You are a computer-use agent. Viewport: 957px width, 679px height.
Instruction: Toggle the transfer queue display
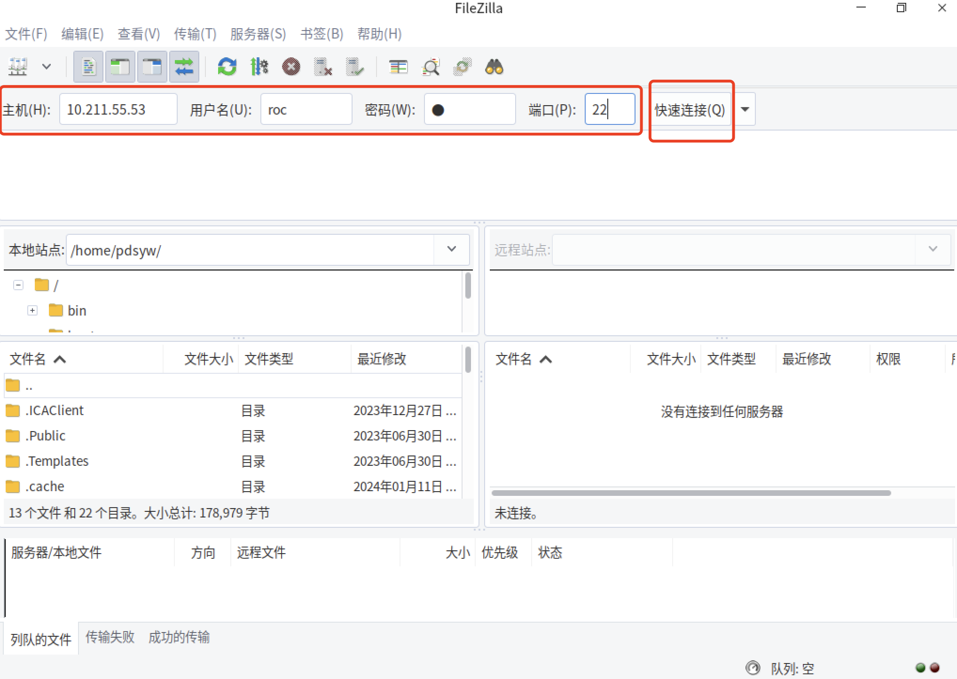(x=184, y=67)
